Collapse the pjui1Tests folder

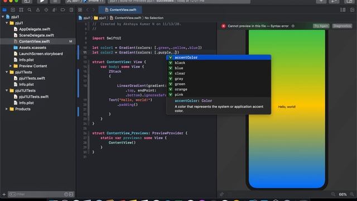[7, 72]
